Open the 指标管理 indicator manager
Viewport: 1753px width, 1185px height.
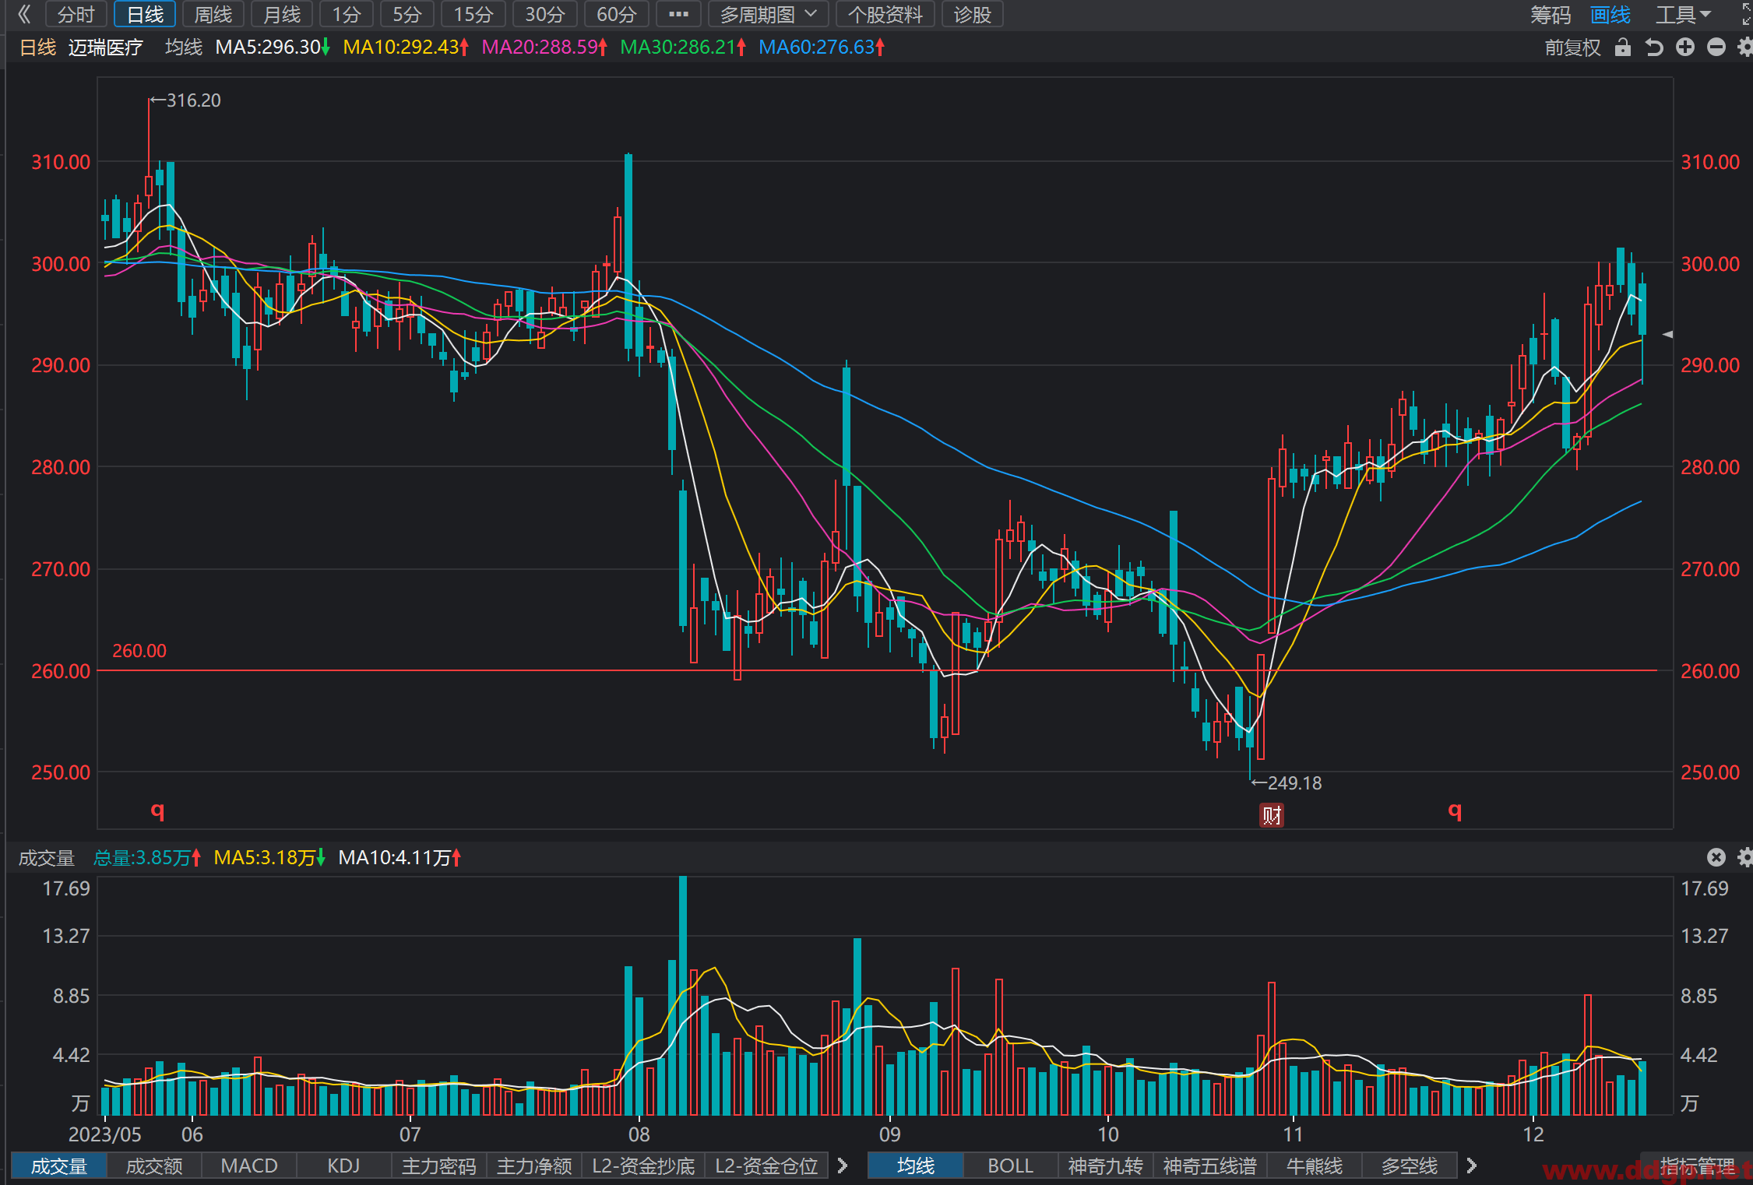tap(1698, 1166)
